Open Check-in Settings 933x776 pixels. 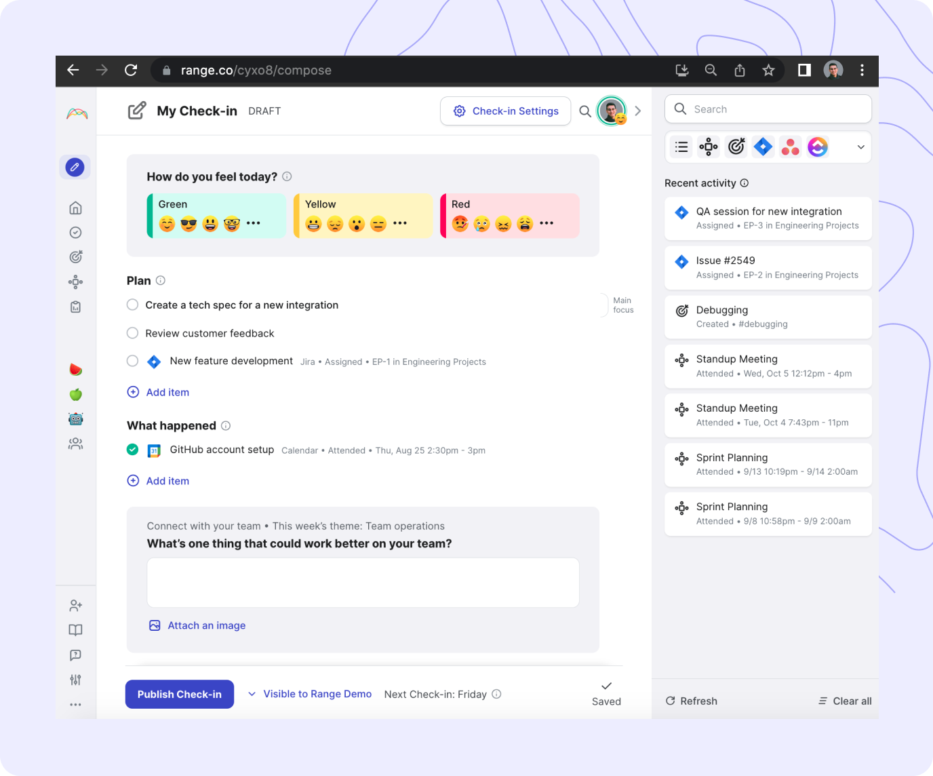click(x=507, y=111)
